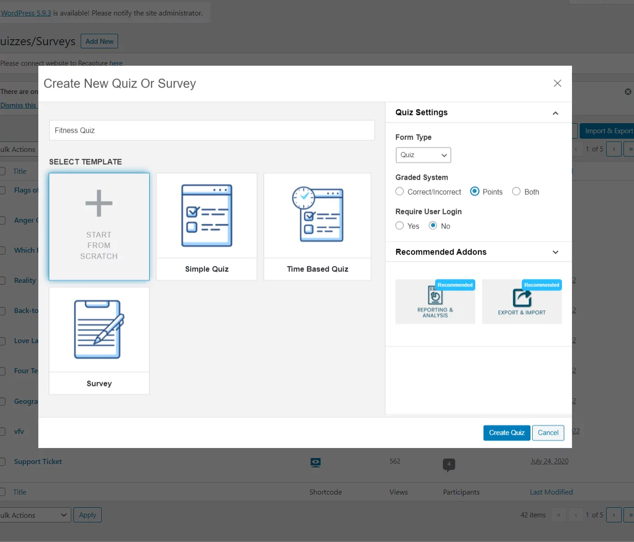Sort by Last Modified column footer
634x542 pixels.
[x=551, y=492]
